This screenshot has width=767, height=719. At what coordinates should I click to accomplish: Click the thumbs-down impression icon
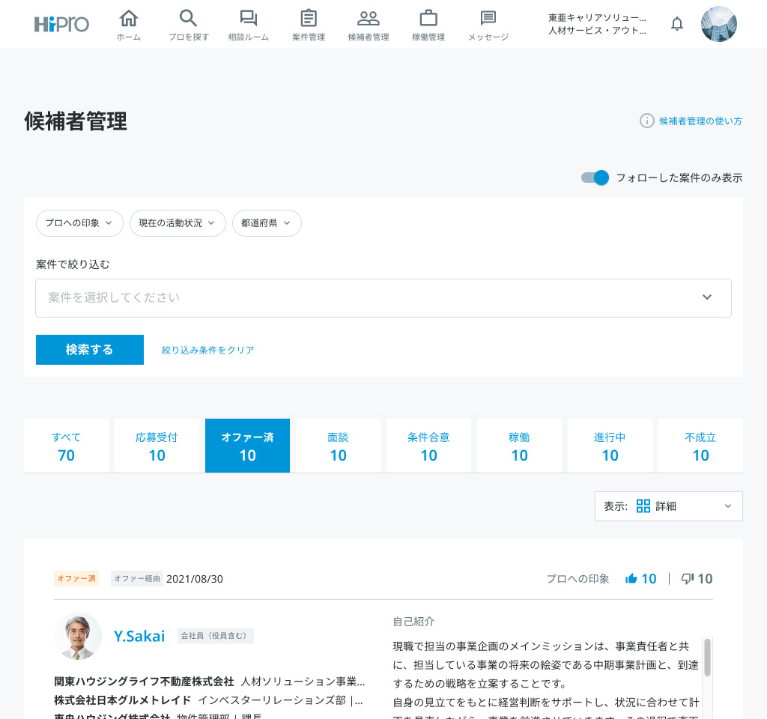point(688,579)
